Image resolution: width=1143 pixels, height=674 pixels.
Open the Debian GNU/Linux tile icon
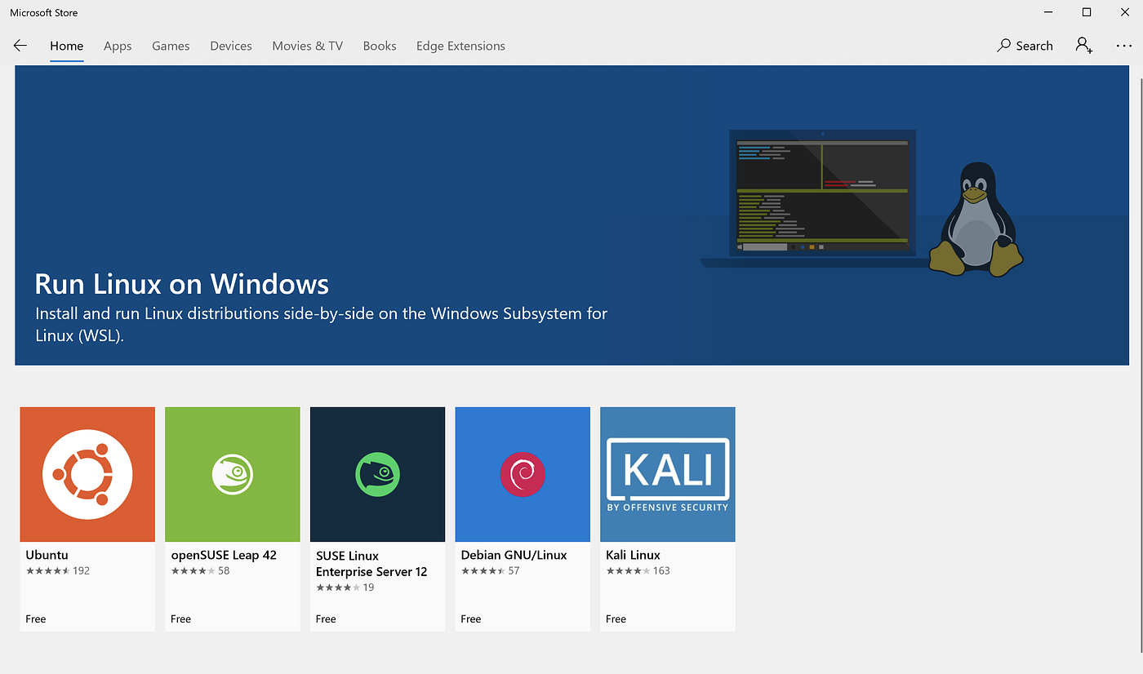coord(523,474)
